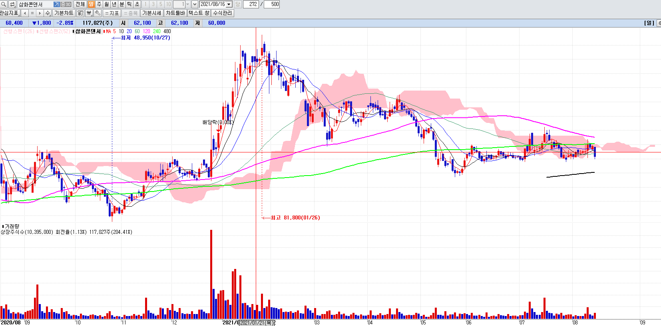
Task: Click the 2021/01/21(목) crosshair date label
Action: click(257, 322)
